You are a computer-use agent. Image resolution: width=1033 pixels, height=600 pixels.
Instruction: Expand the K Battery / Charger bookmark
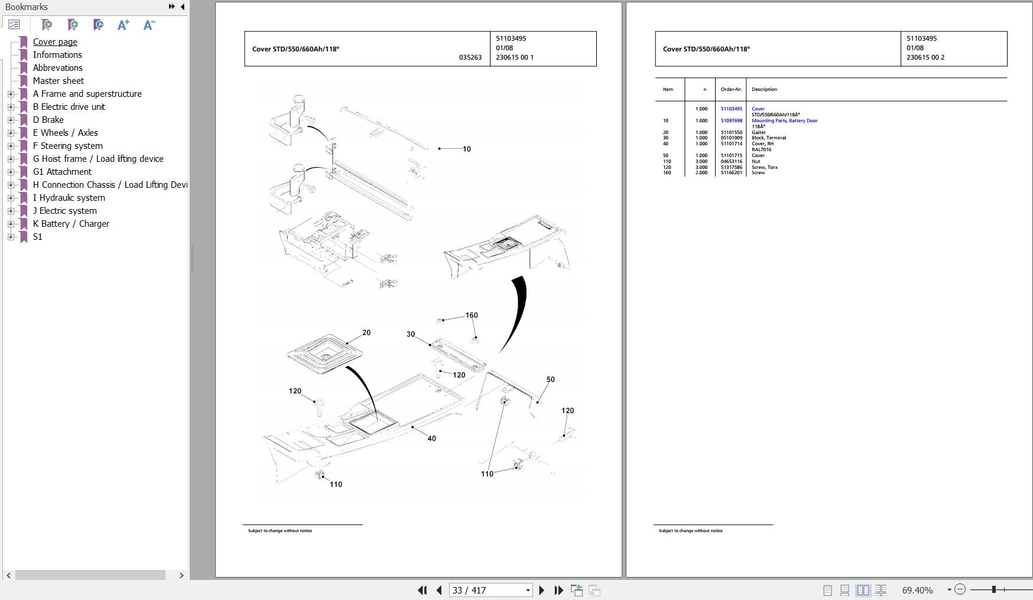tap(11, 224)
